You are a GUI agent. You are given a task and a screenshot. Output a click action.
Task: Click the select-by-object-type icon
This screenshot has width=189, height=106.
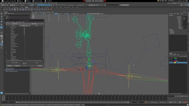(32, 5)
